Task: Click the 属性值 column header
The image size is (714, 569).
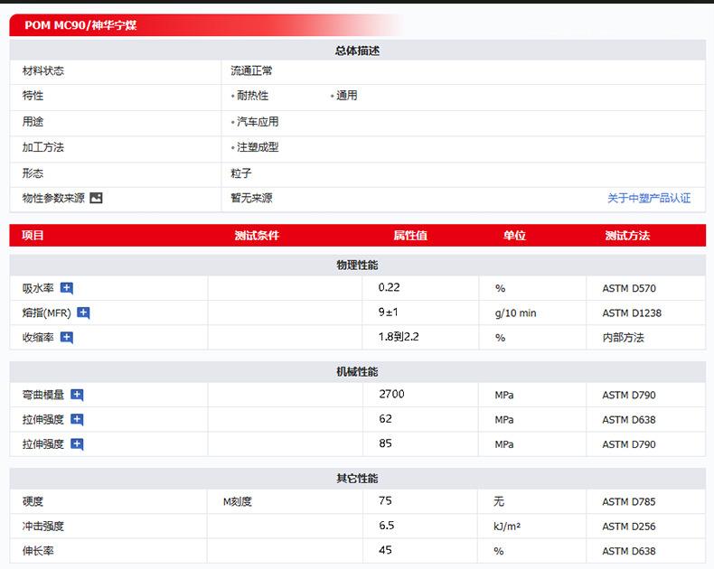Action: coord(409,236)
